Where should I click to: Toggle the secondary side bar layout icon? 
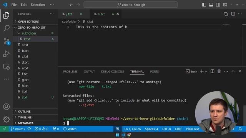click(218, 5)
